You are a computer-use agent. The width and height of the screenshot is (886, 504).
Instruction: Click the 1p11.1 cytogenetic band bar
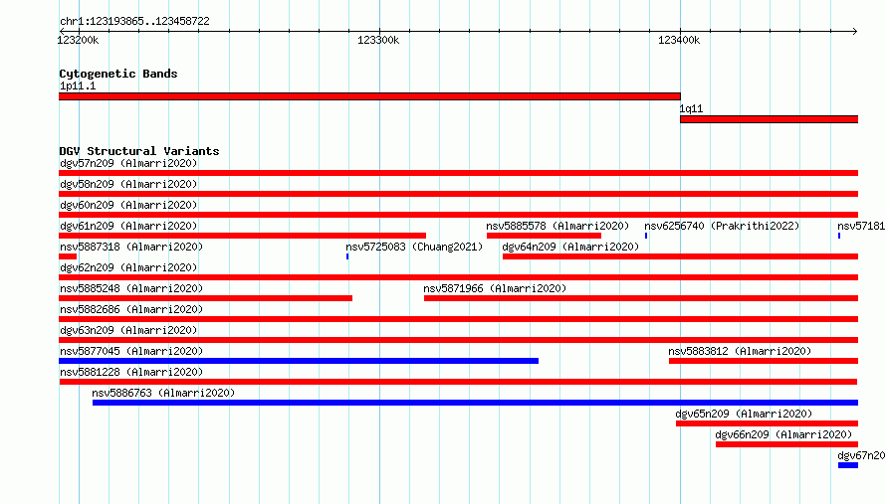369,96
